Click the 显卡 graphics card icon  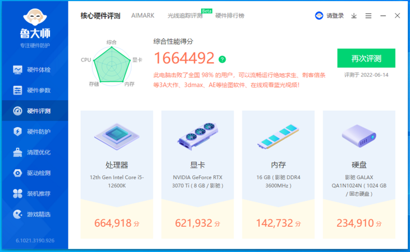[x=198, y=136]
